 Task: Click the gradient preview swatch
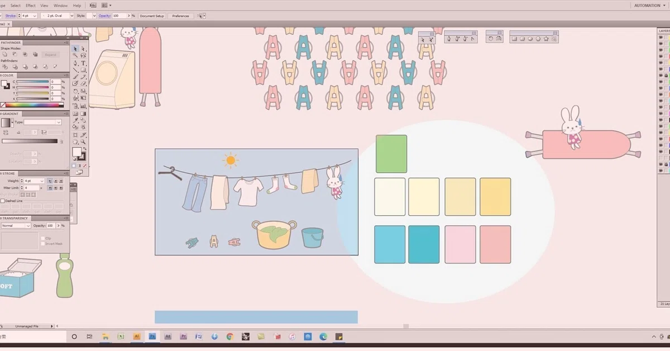click(6, 122)
